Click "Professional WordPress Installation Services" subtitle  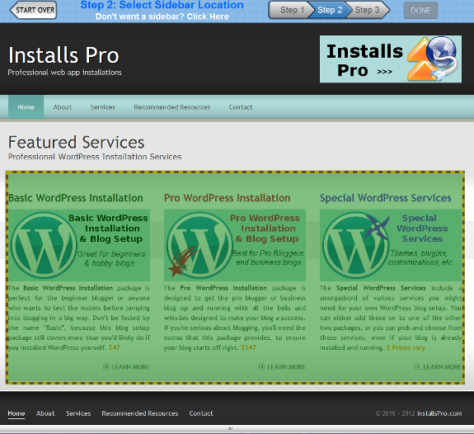point(95,157)
